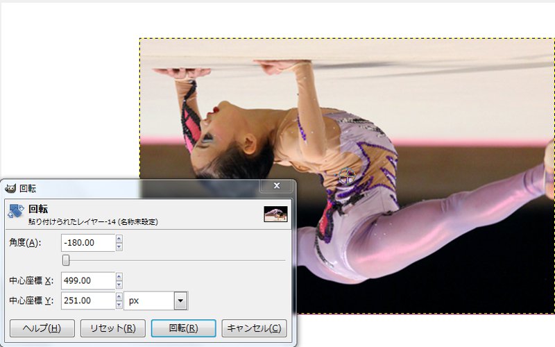
Task: Click the layer preview thumbnail in dialog
Action: [x=275, y=214]
